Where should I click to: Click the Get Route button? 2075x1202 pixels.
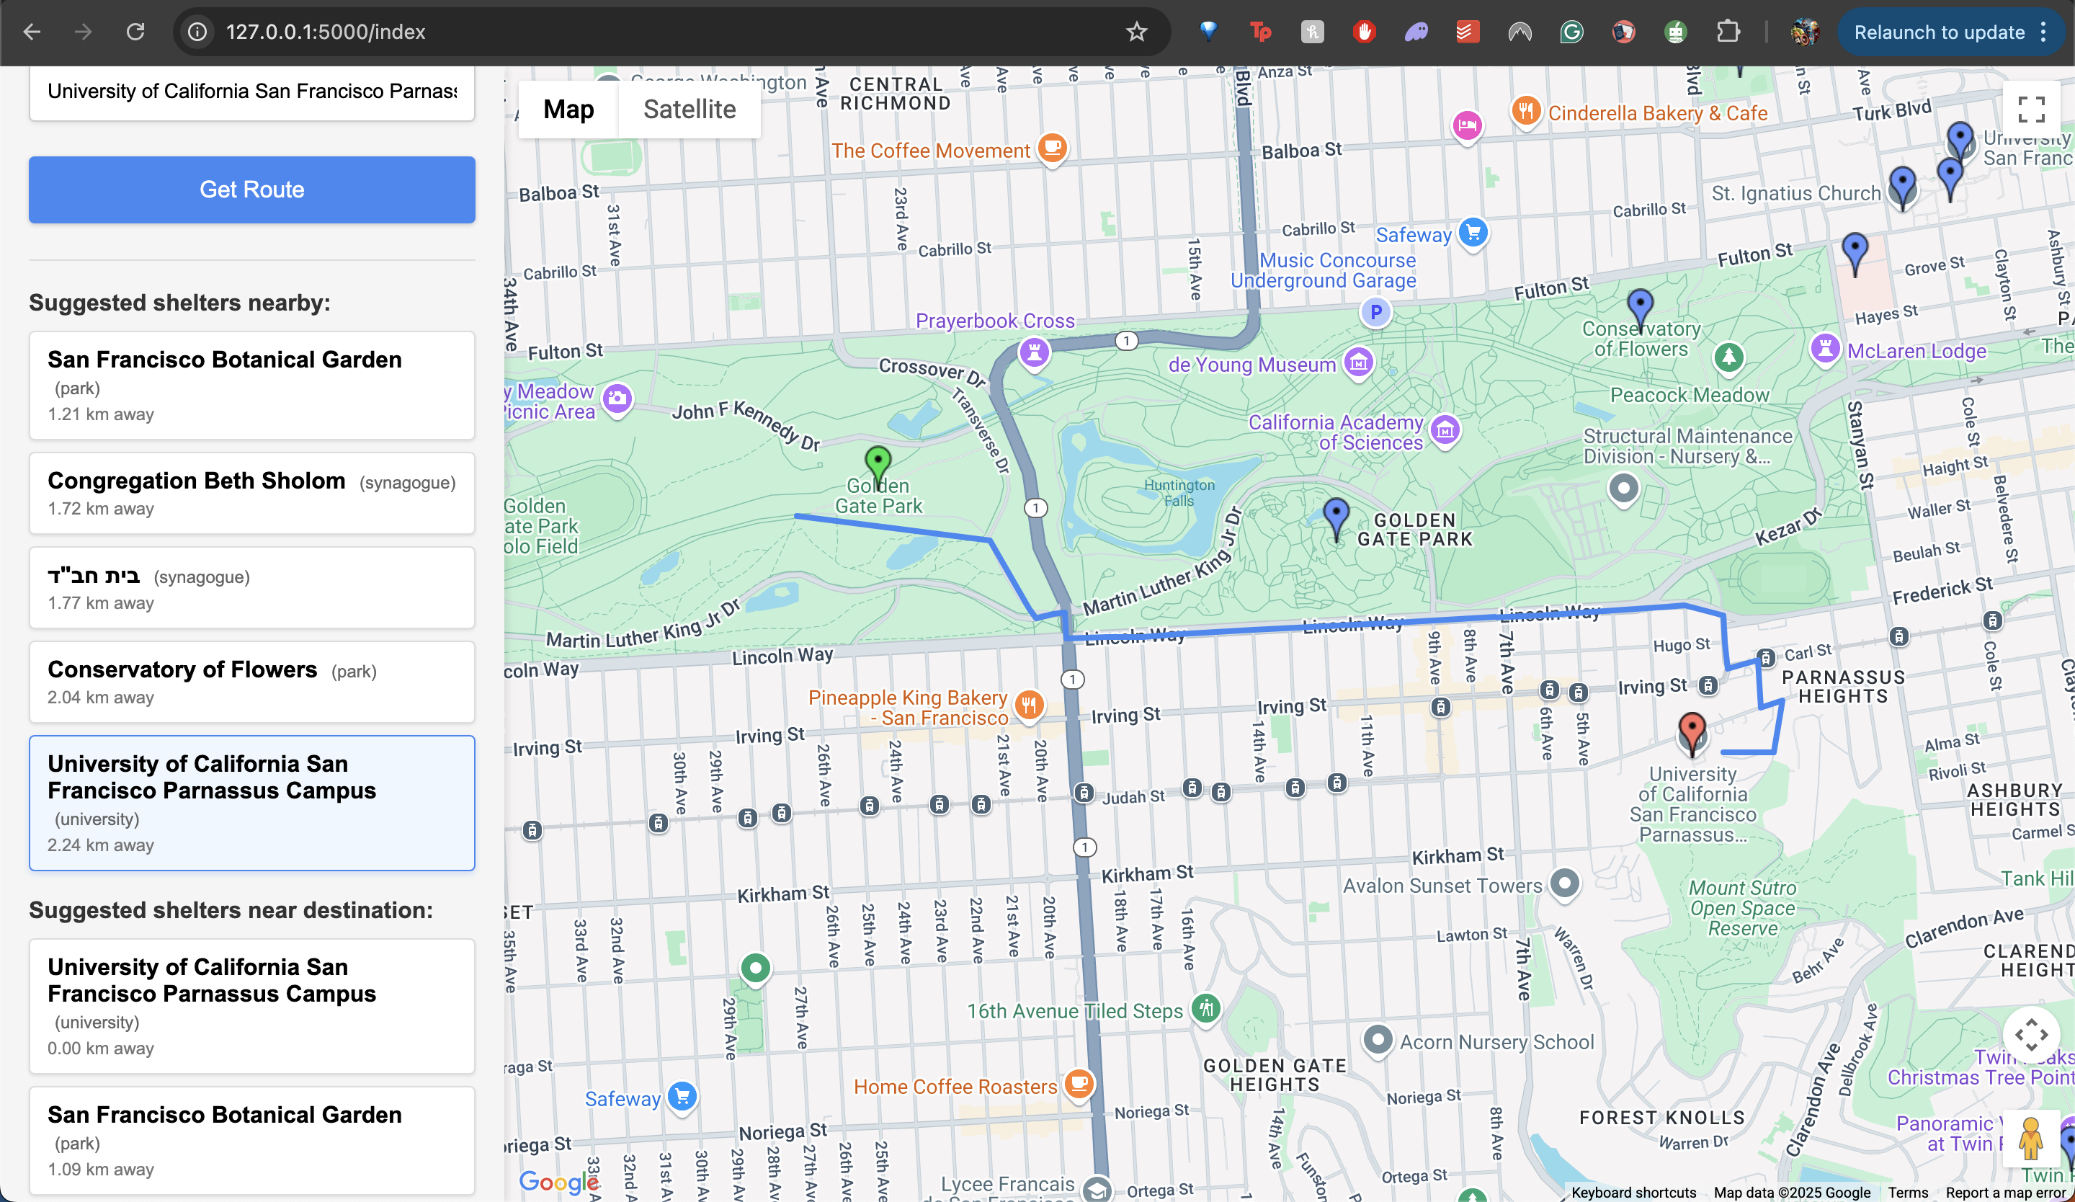click(252, 190)
